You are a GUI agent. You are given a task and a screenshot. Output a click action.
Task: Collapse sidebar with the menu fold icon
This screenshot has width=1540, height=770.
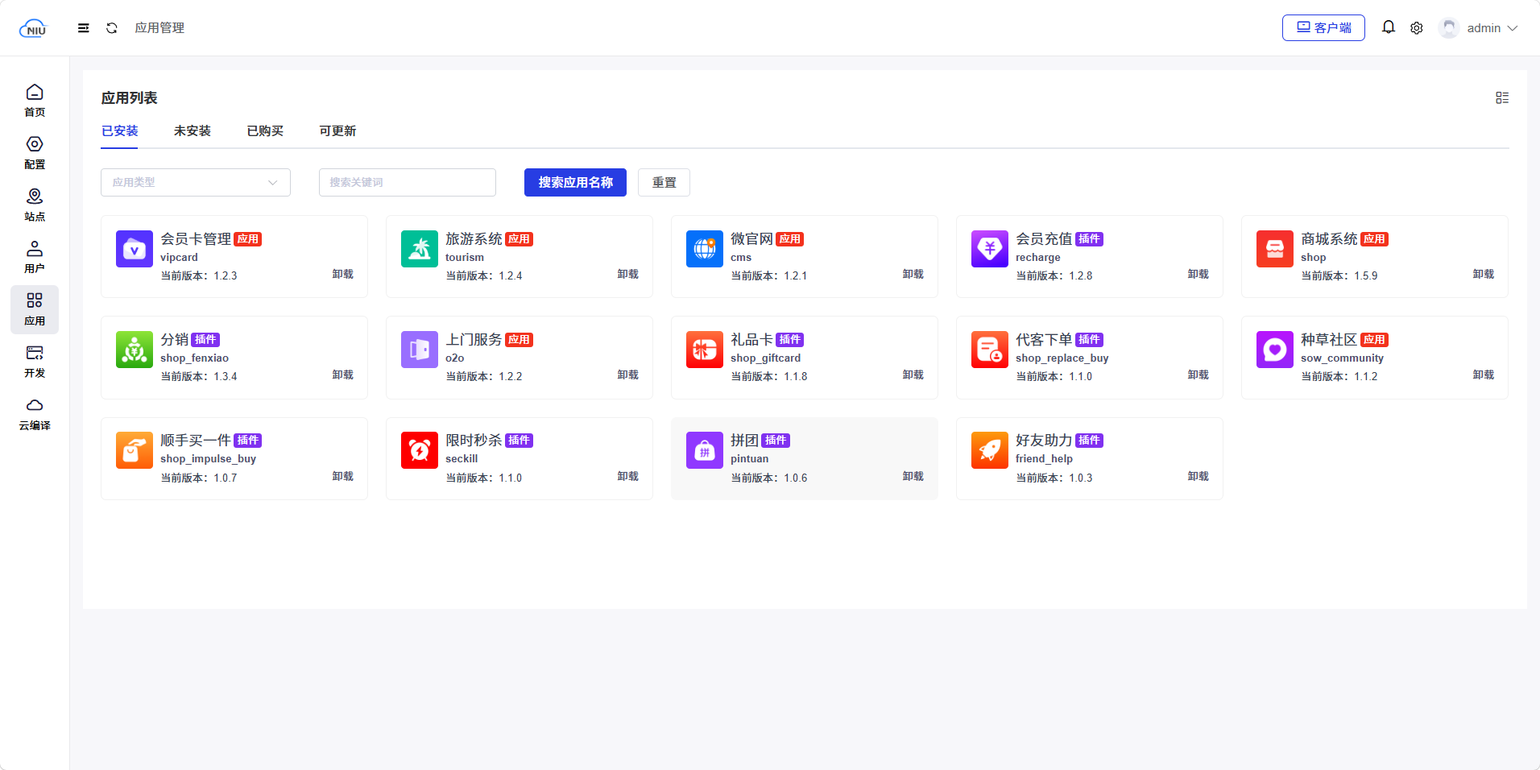click(x=83, y=28)
